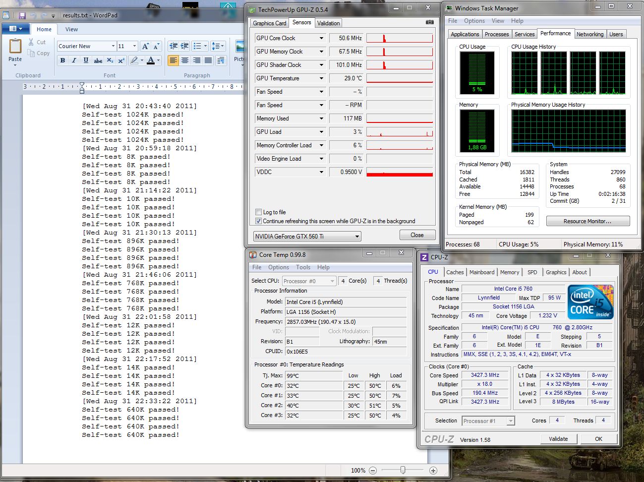This screenshot has height=482, width=644.
Task: Open NVIDIA GeForce GTX 560 Ti selector
Action: (307, 237)
